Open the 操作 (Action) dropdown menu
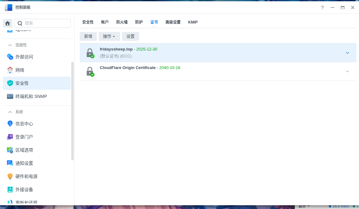359x209 pixels. tap(109, 36)
